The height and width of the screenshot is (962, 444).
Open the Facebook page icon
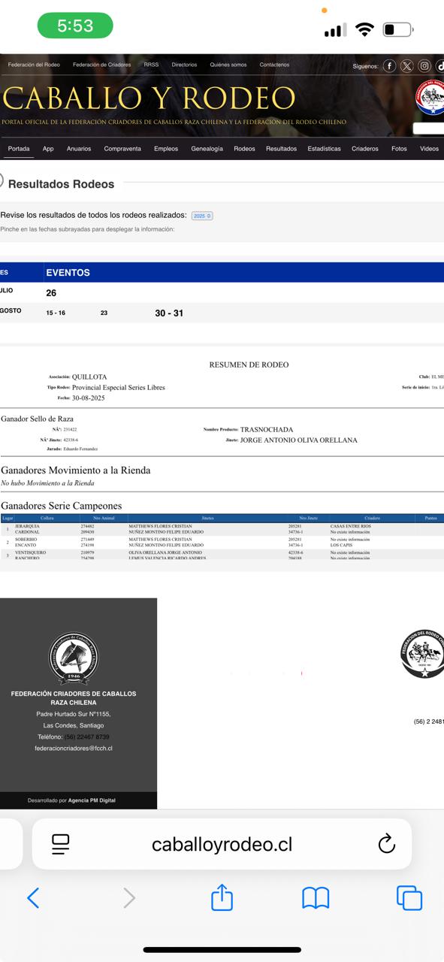[x=389, y=65]
